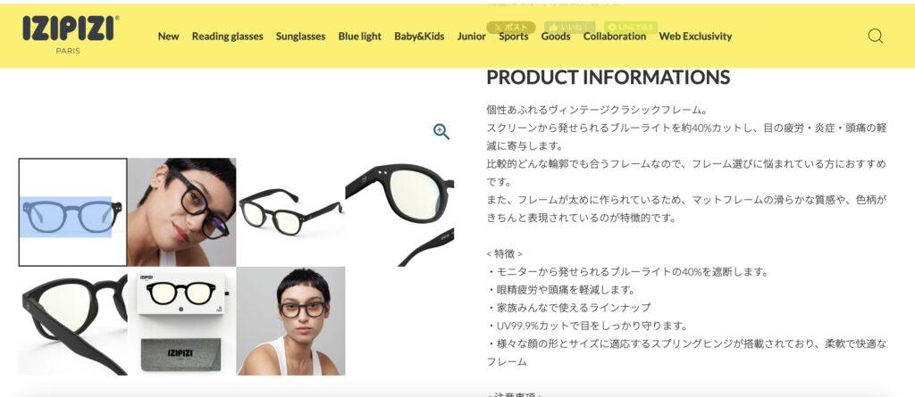Click the zoom-in magnifier above product gallery

[441, 132]
